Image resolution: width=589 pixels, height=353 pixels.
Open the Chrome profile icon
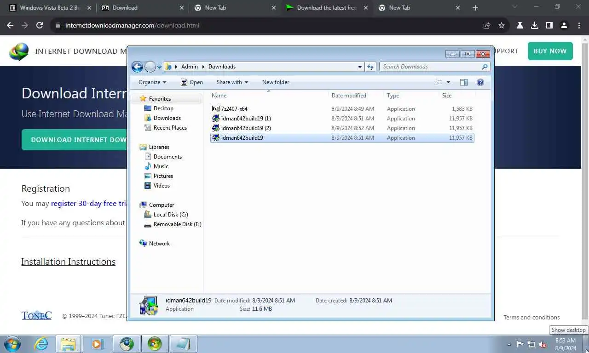(564, 25)
